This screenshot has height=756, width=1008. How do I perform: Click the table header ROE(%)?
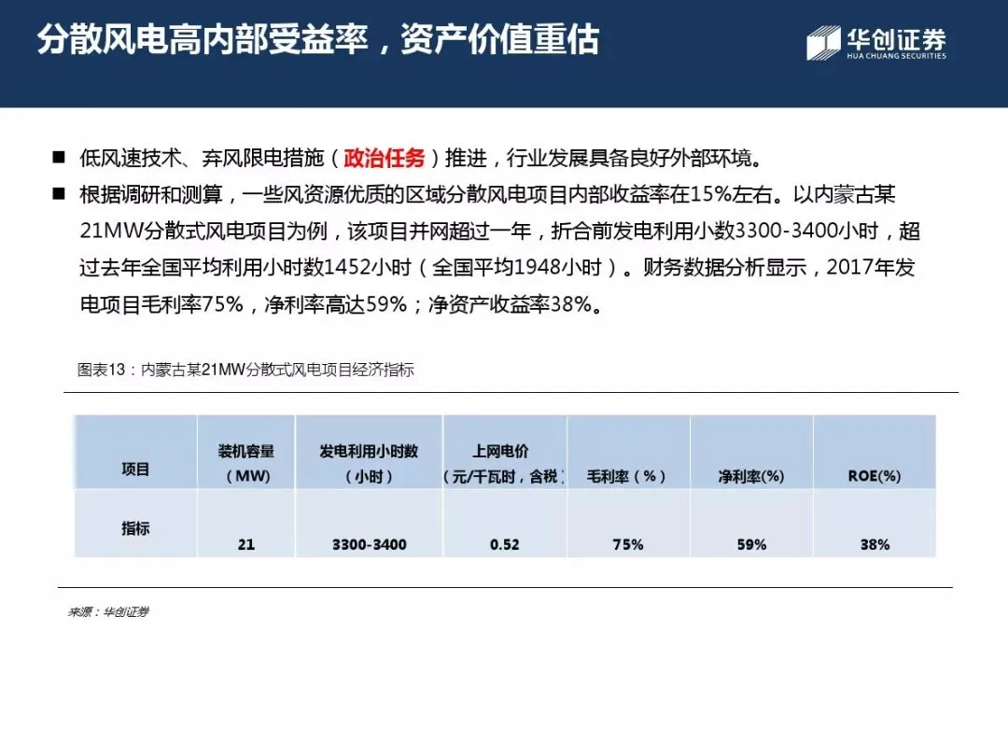coord(875,476)
